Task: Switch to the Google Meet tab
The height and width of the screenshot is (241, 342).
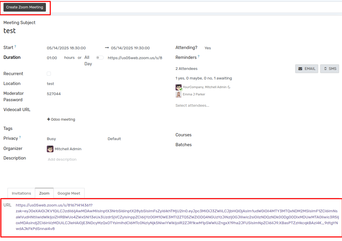Action: (69, 193)
